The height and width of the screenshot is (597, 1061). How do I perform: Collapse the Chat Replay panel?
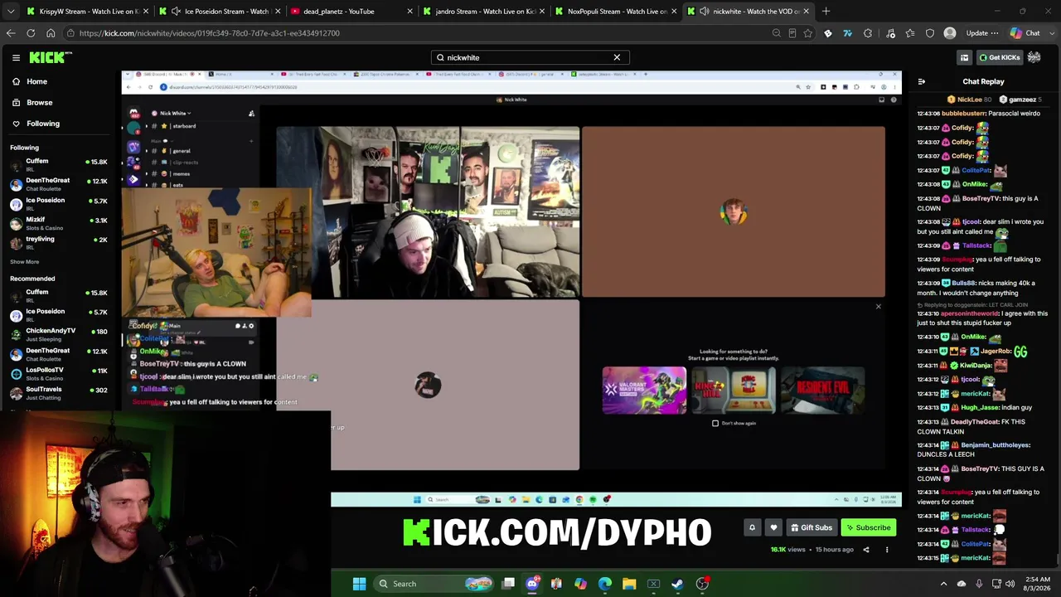(922, 81)
